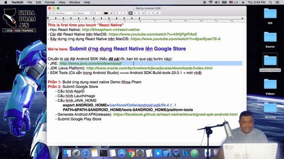This screenshot has width=284, height=159.
Task: Click the black text color swatch
Action: pos(106,13)
